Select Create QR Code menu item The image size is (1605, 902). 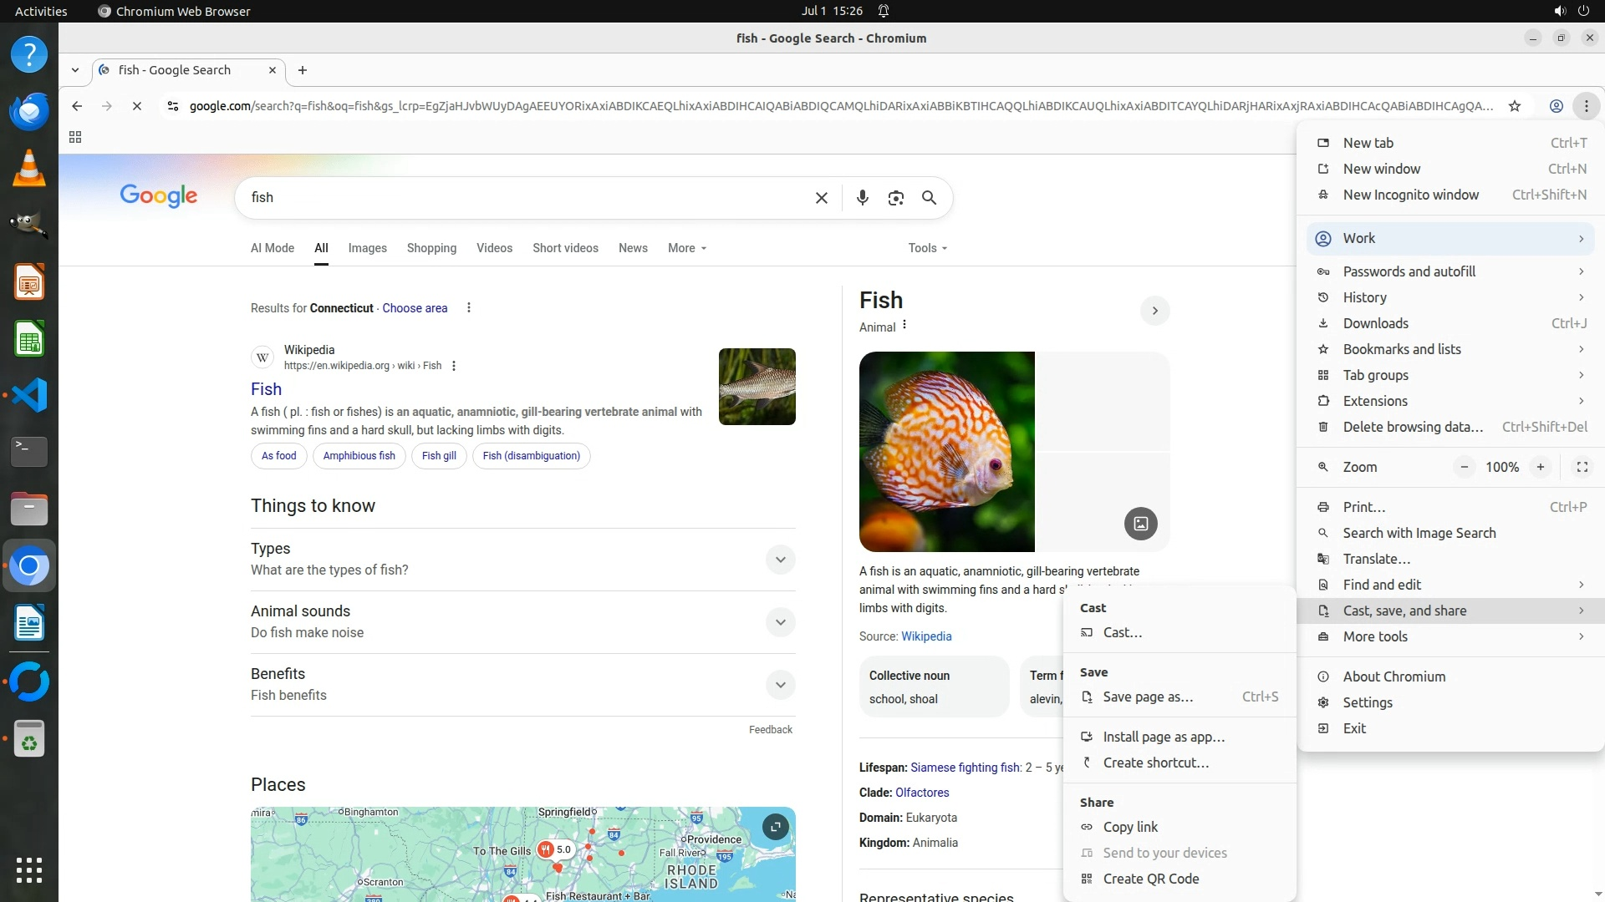[x=1150, y=879]
